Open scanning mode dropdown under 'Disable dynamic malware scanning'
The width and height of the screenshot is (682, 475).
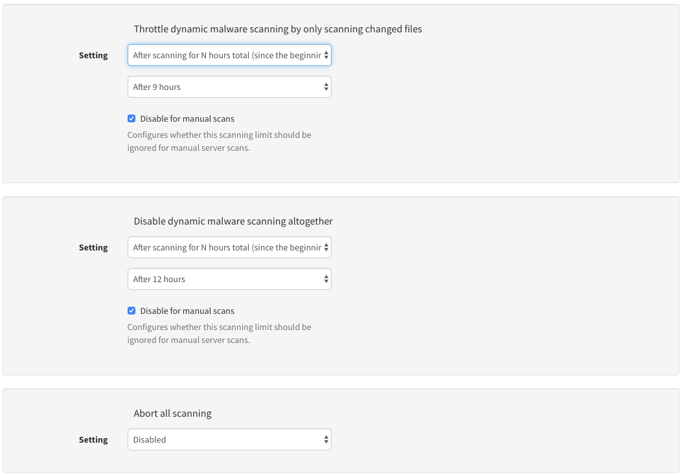click(229, 247)
